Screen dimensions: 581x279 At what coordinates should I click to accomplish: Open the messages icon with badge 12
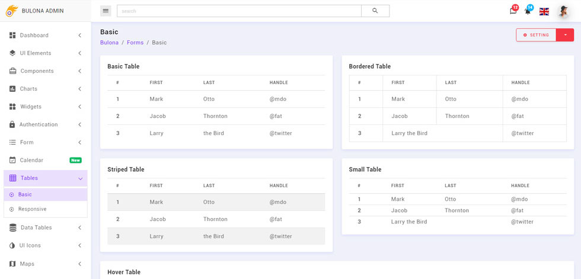[x=513, y=10]
